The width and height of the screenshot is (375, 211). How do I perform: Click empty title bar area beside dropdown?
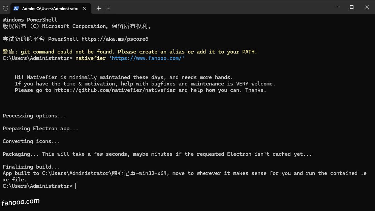(x=219, y=7)
